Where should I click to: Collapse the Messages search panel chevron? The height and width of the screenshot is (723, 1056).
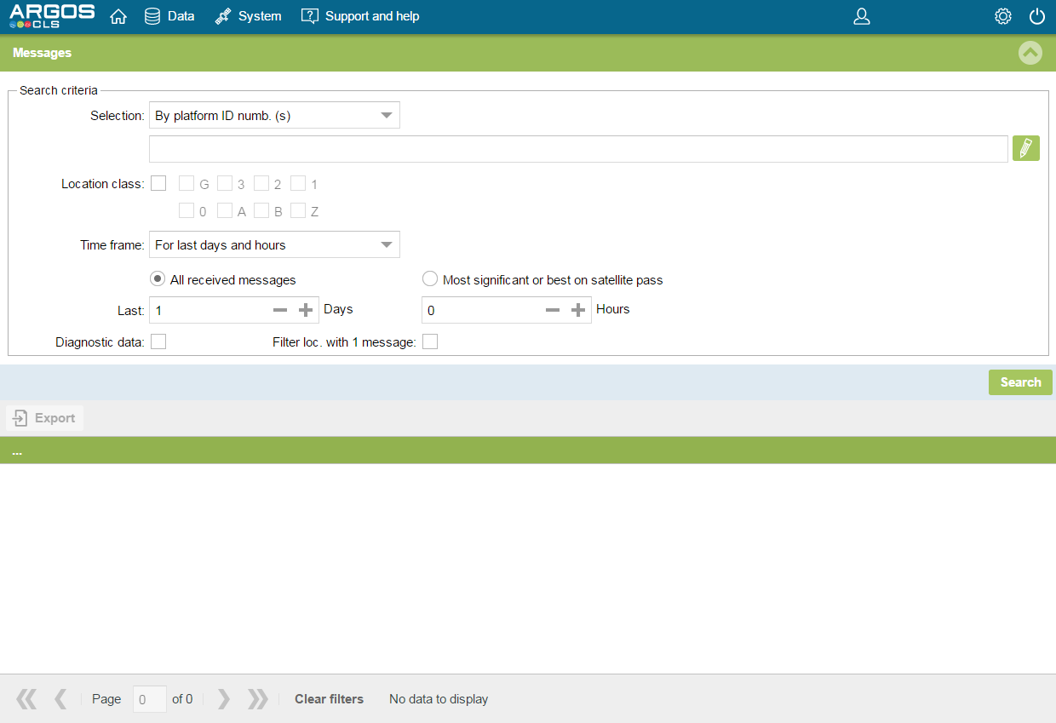point(1030,53)
